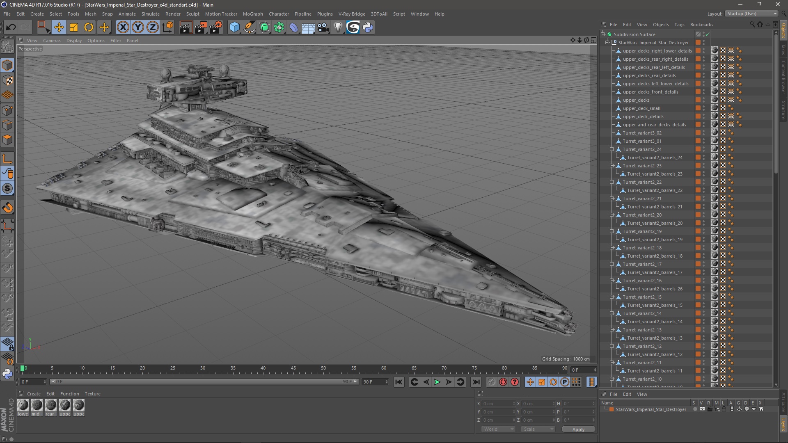
Task: Select the Rotate tool
Action: [89, 27]
